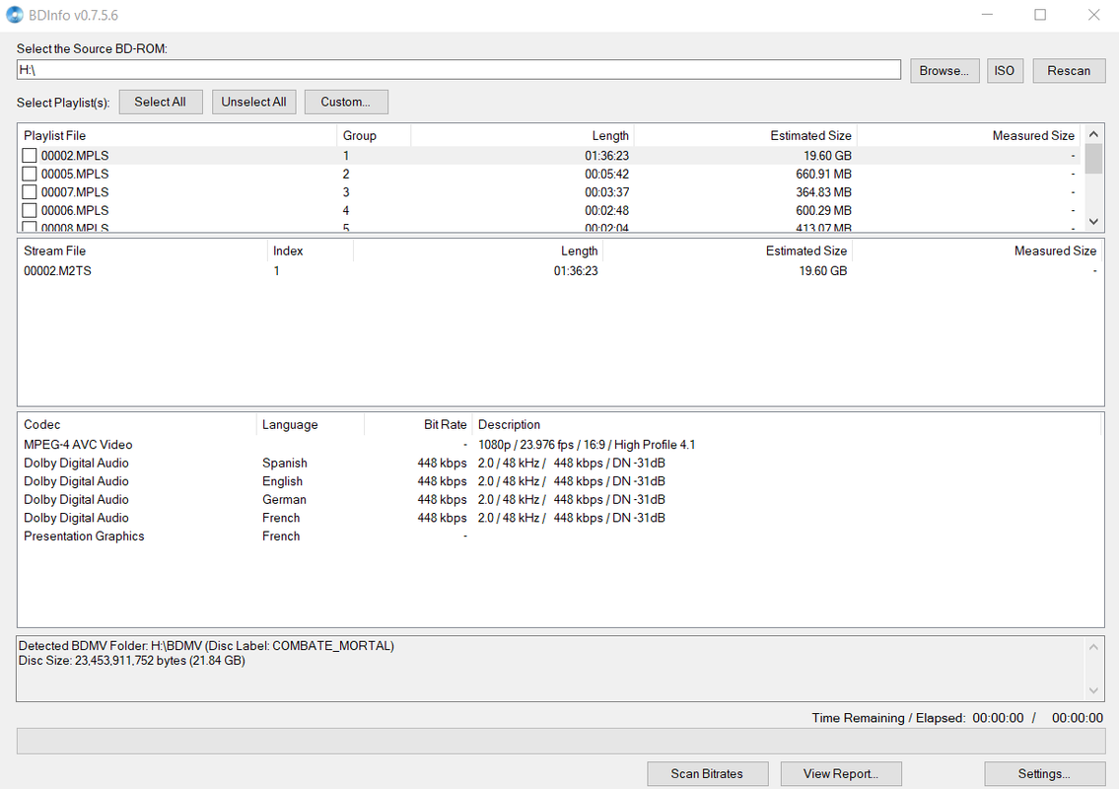Click playlist list scroll up arrow
Screen dimensions: 1119x789
pos(1093,134)
